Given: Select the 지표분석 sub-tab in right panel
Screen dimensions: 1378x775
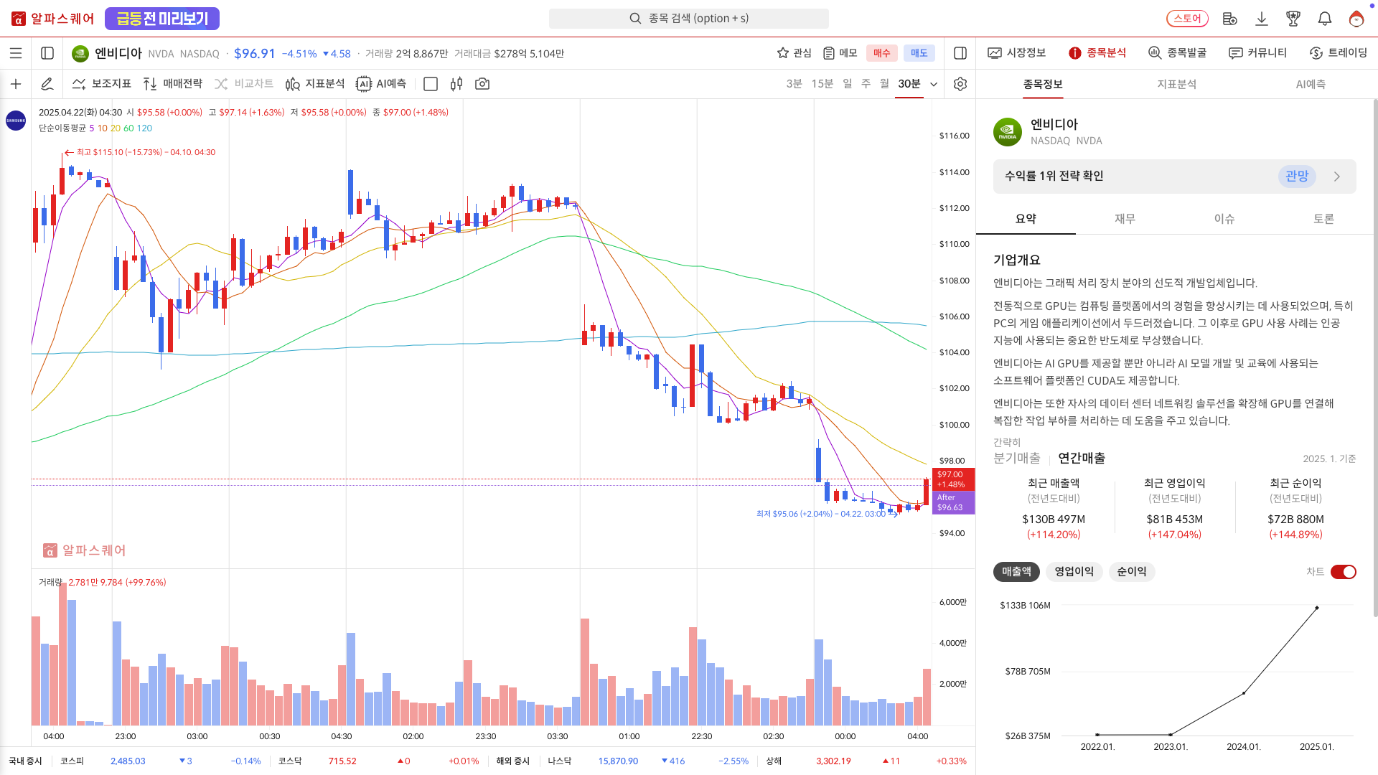Looking at the screenshot, I should (1177, 85).
